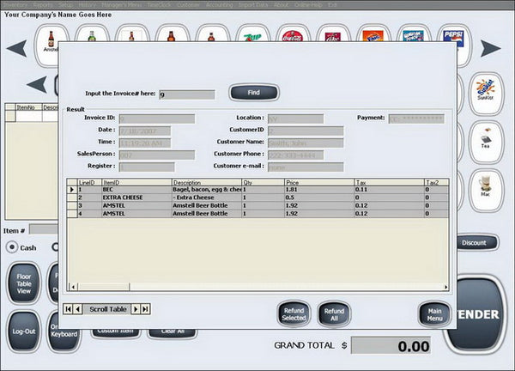Click the tax cell '0.11'
This screenshot has height=371, width=515.
coord(389,190)
